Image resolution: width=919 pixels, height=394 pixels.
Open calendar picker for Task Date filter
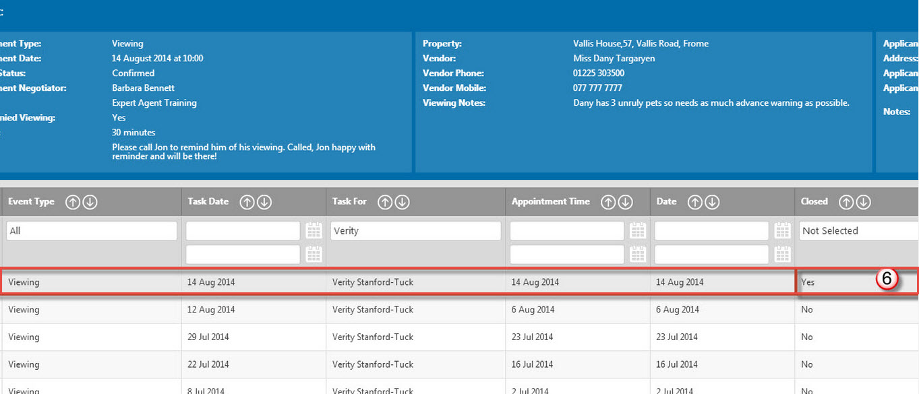click(313, 230)
